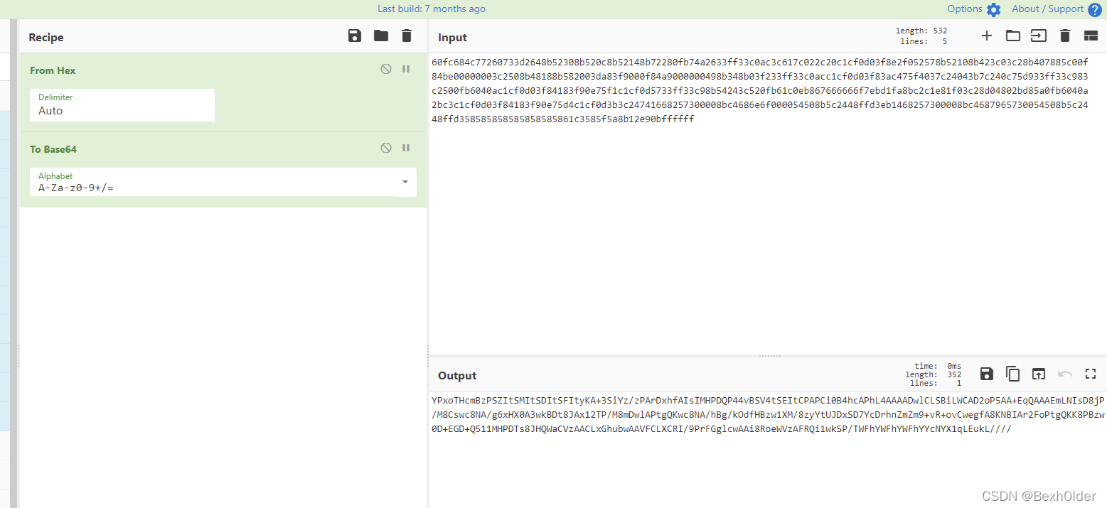The height and width of the screenshot is (508, 1107).
Task: Reset the pane layout icon
Action: point(1091,36)
